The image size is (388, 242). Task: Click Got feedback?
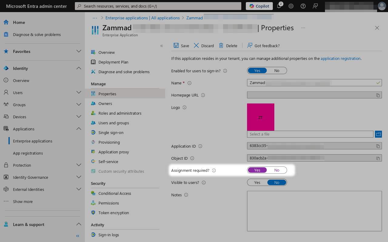coord(263,46)
